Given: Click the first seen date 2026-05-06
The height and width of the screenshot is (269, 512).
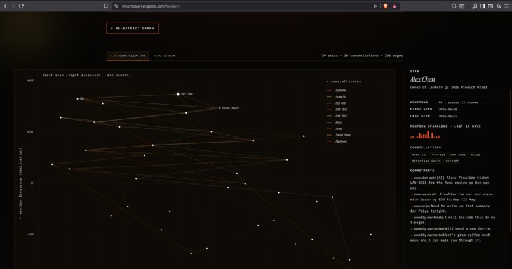Looking at the screenshot, I should coord(448,109).
